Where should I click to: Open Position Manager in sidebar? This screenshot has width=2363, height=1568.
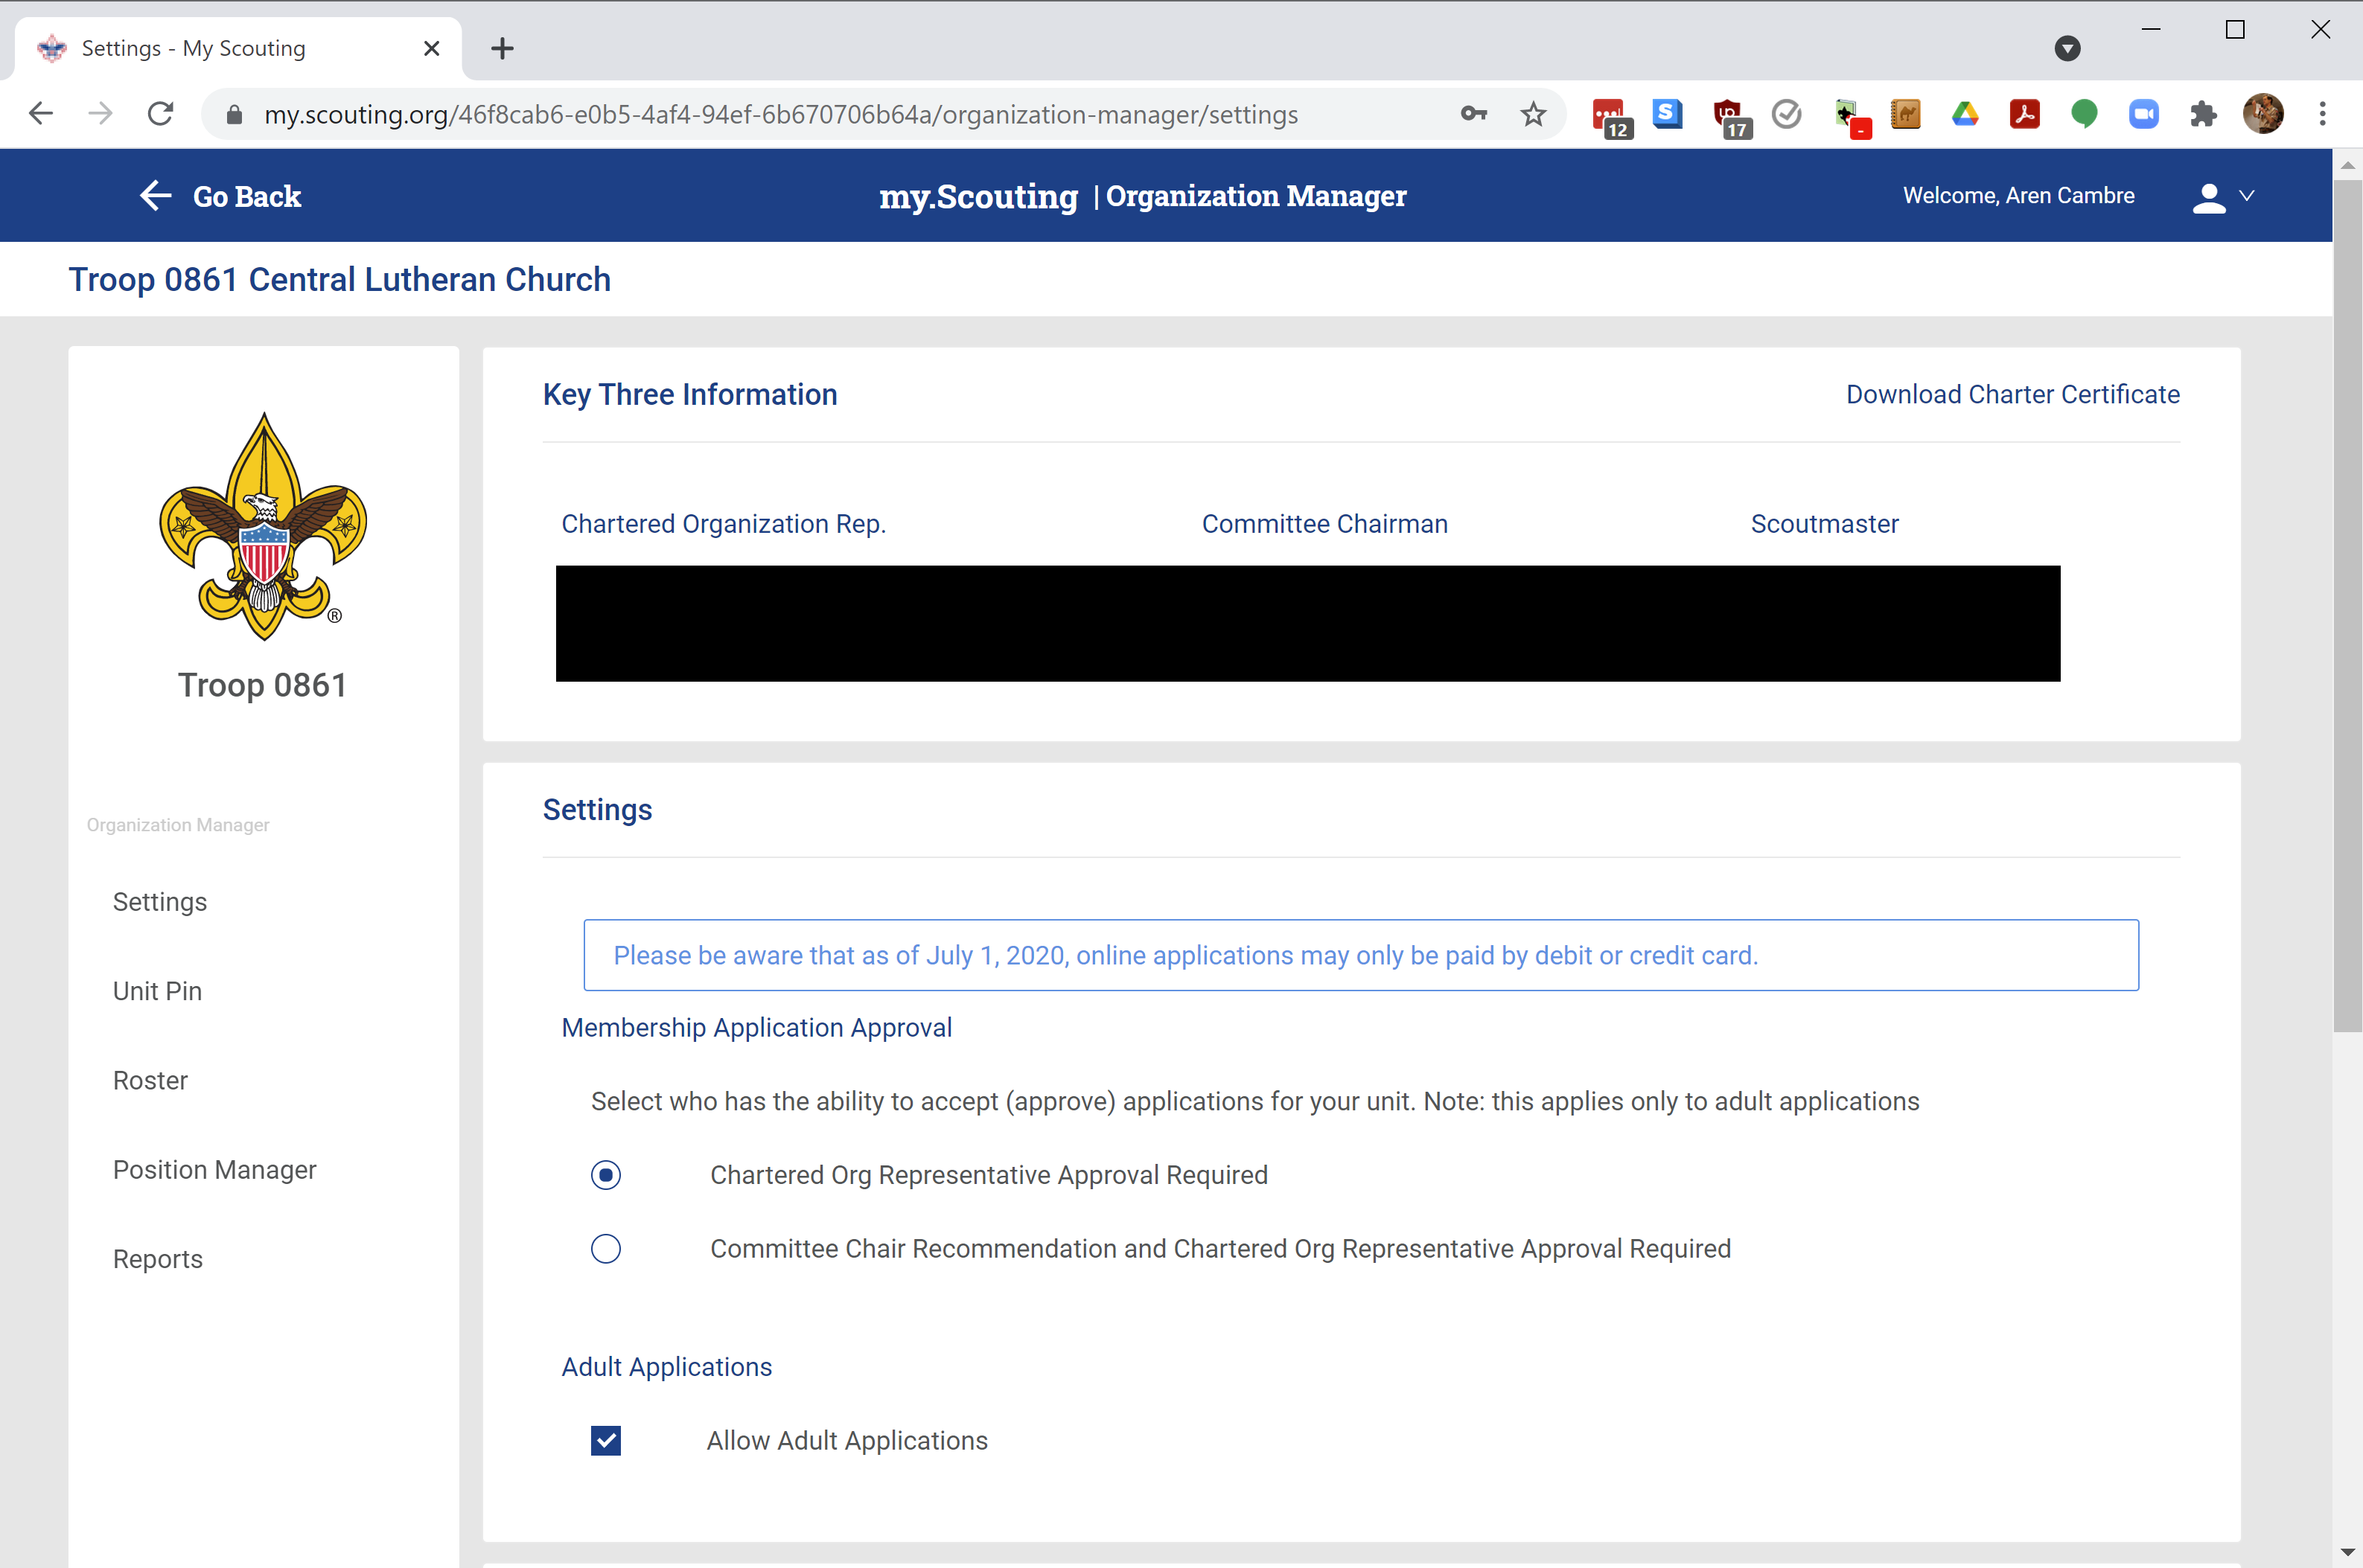[x=214, y=1170]
